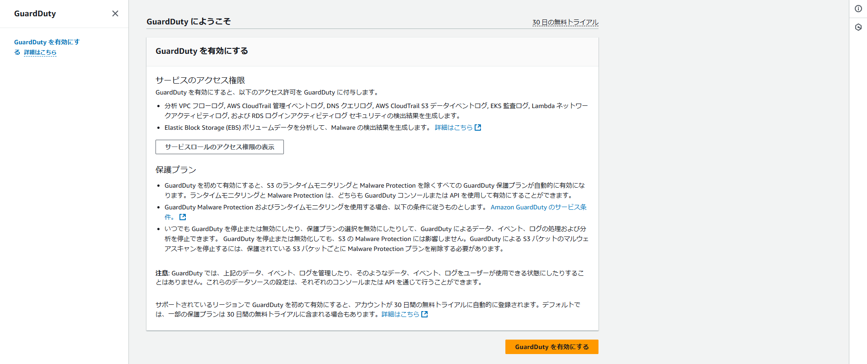The width and height of the screenshot is (867, 364).
Task: Click the external link icon after サービス条件
Action: coord(183,217)
